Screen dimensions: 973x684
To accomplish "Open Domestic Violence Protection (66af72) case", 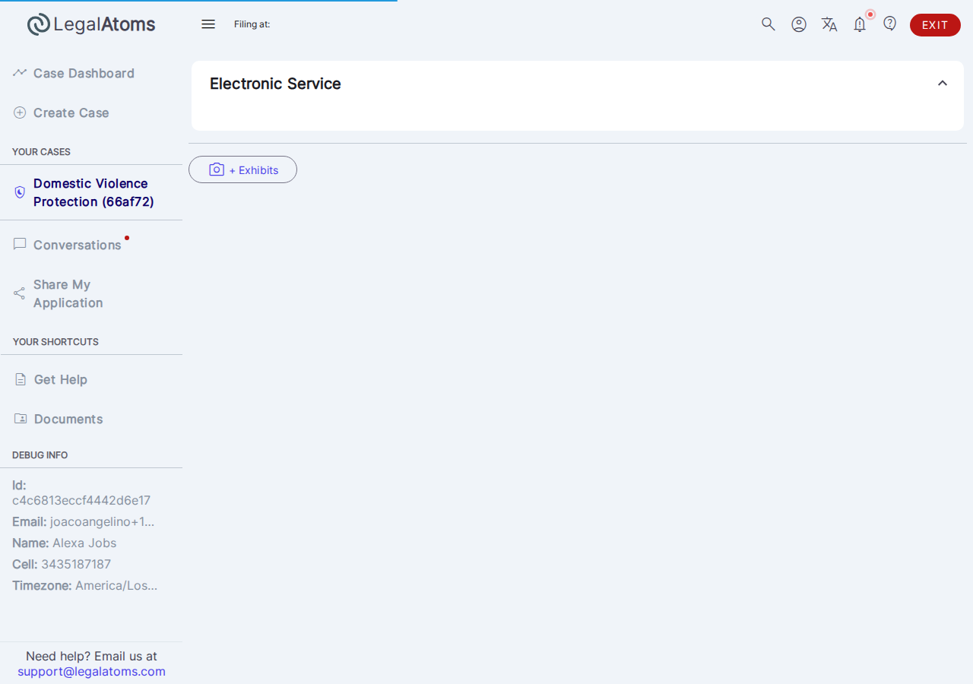I will click(91, 192).
